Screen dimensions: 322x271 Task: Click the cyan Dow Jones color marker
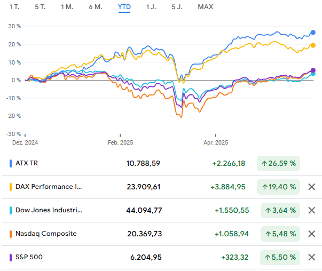pos(11,210)
